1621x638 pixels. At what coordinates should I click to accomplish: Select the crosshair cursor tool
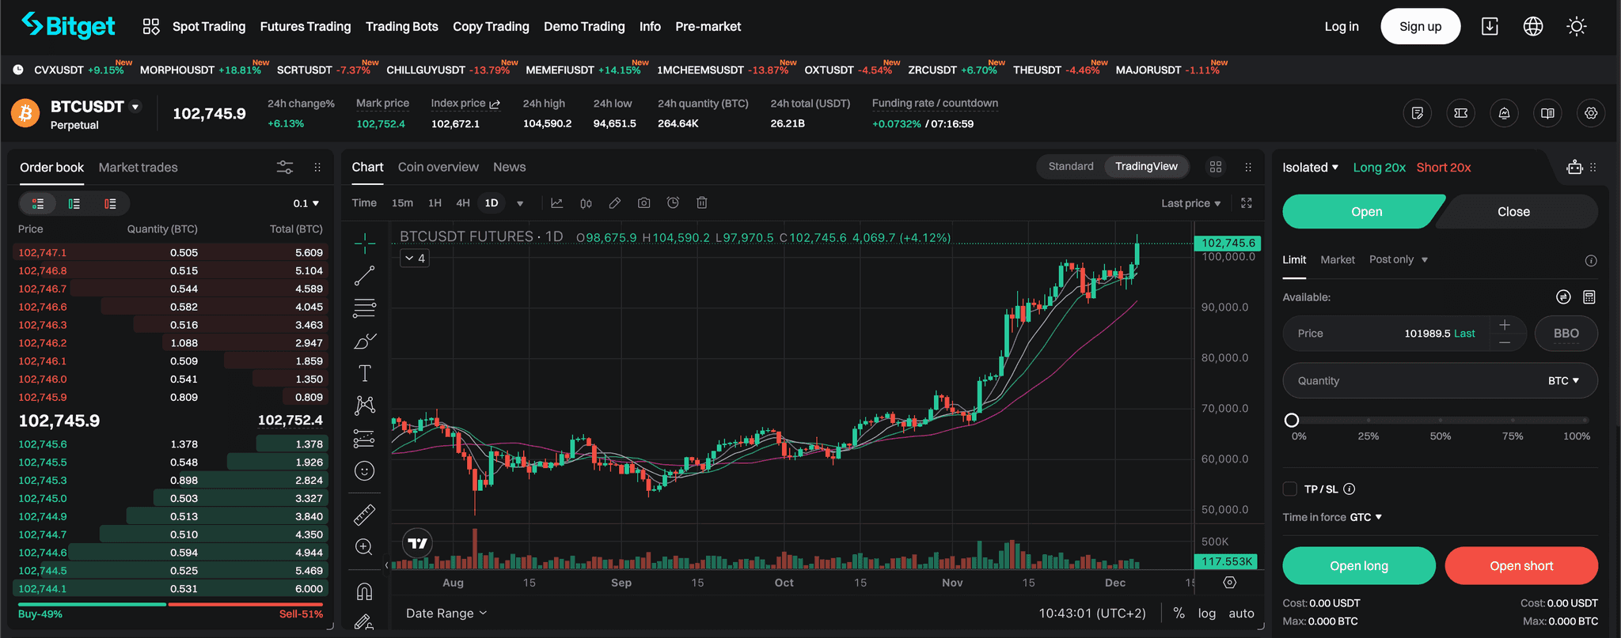coord(365,243)
